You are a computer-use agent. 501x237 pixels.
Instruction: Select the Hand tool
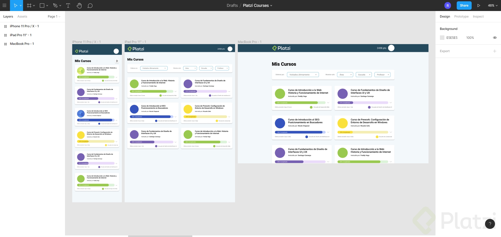coord(79,6)
